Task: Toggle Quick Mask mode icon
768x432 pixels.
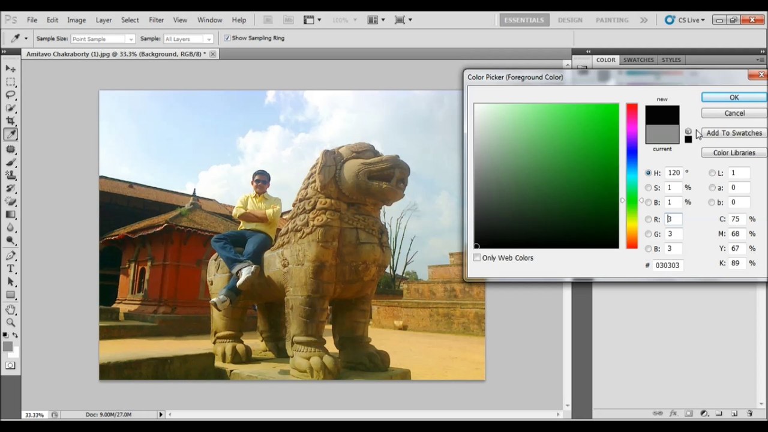Action: (11, 365)
